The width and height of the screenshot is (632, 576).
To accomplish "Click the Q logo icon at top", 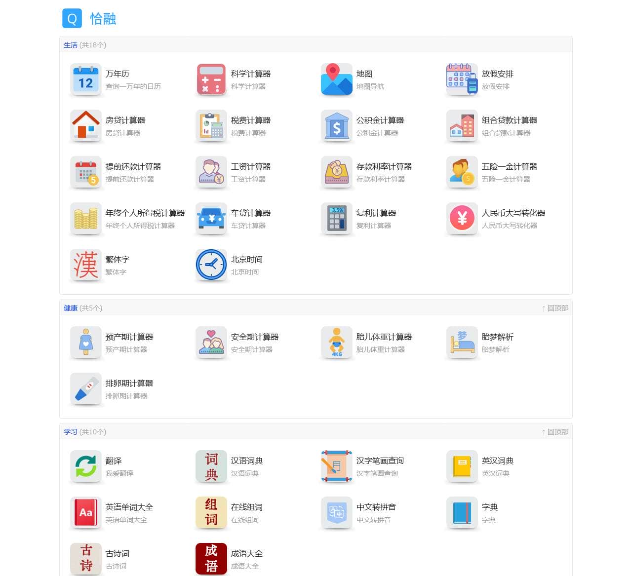I will 72,19.
